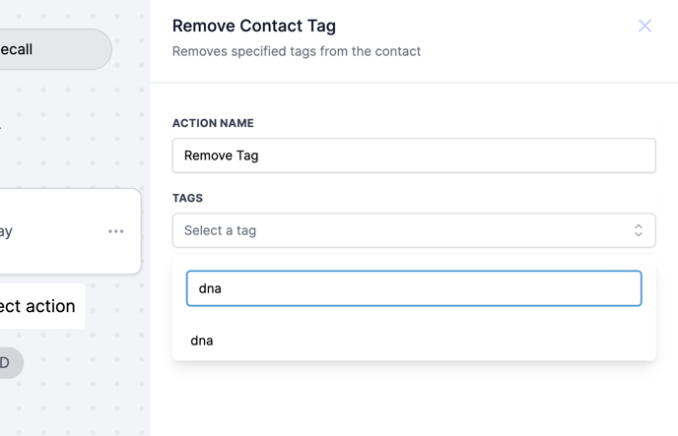
Task: Close the Remove Contact Tag panel
Action: 644,26
